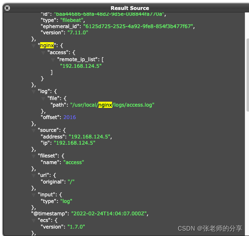Click the vertical scrollbar thumb
249x236 pixels.
[248, 75]
